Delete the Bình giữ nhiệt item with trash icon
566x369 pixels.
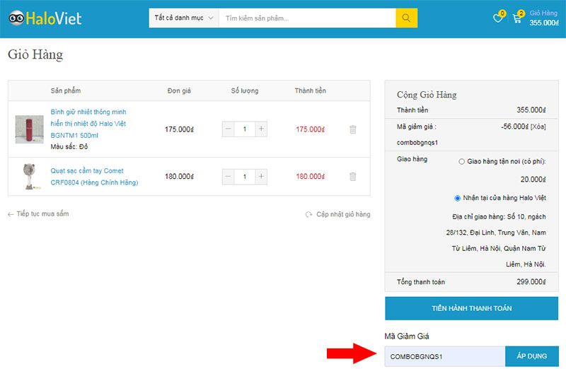pyautogui.click(x=352, y=129)
